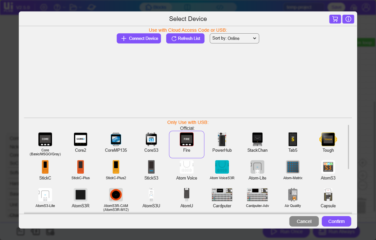The height and width of the screenshot is (240, 376).
Task: Select the StickS3 device icon
Action: pyautogui.click(x=151, y=167)
